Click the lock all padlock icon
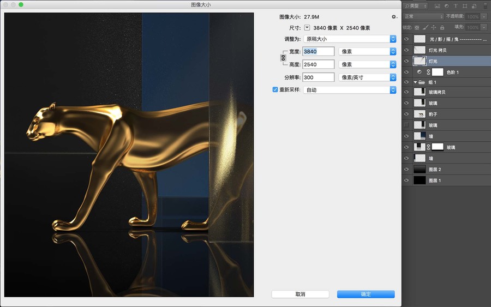The image size is (491, 307). pos(442,28)
